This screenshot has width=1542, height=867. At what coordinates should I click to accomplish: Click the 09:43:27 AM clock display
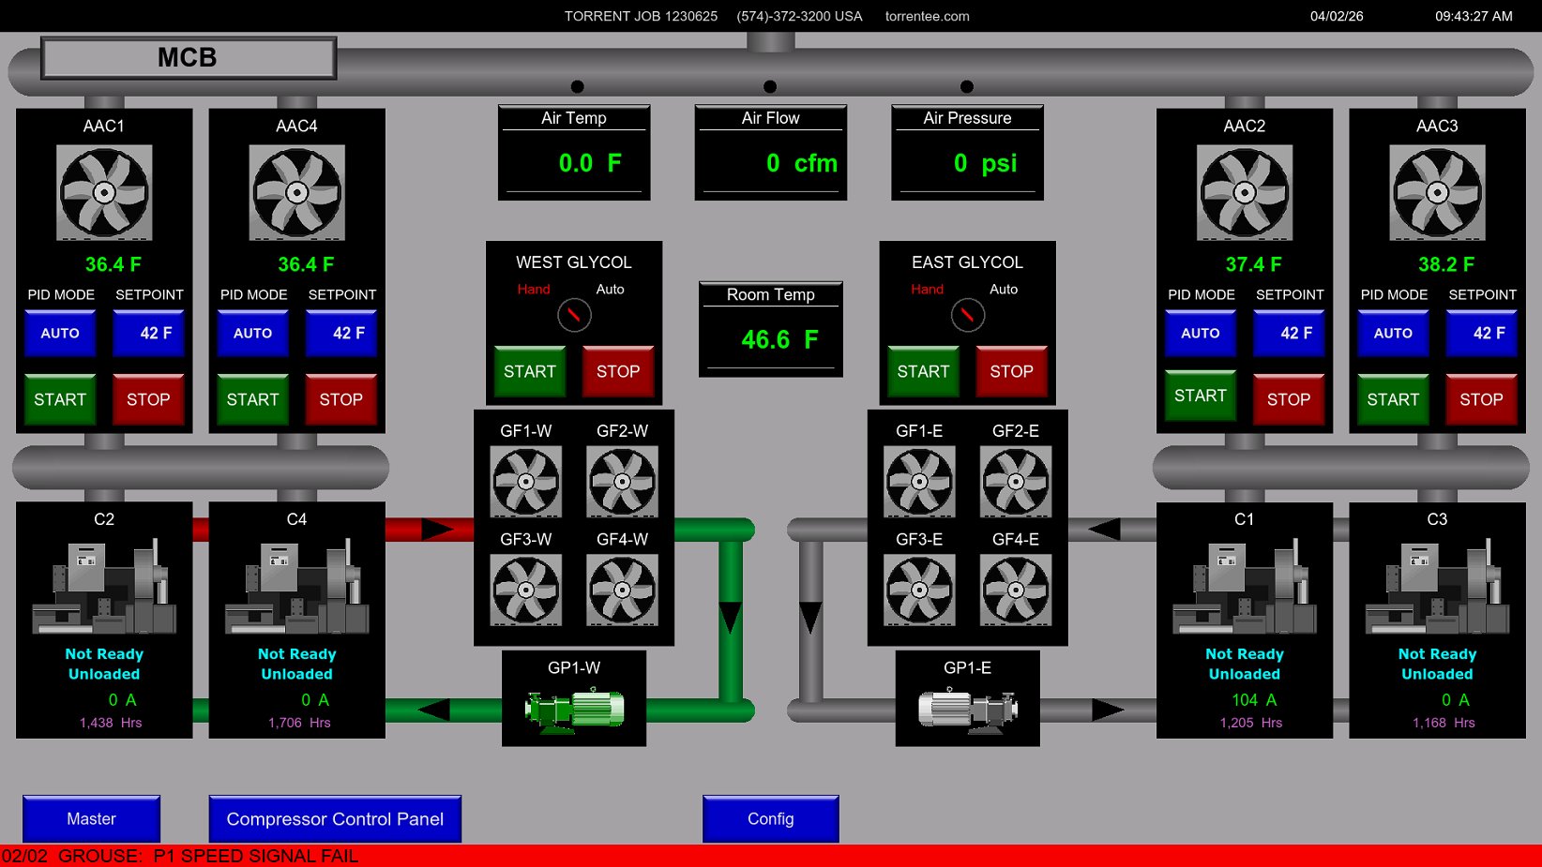pyautogui.click(x=1474, y=16)
